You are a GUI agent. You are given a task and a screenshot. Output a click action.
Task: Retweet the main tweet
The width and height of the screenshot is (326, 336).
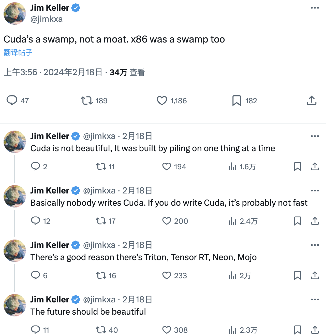click(87, 101)
